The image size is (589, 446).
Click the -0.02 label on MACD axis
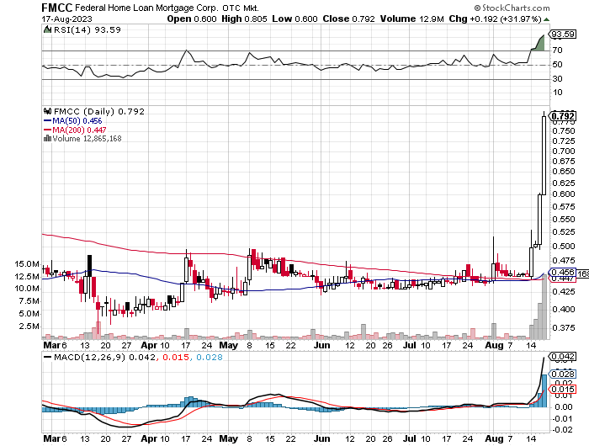coord(562,430)
